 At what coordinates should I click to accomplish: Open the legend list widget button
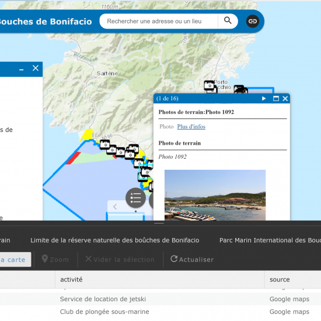point(135,197)
